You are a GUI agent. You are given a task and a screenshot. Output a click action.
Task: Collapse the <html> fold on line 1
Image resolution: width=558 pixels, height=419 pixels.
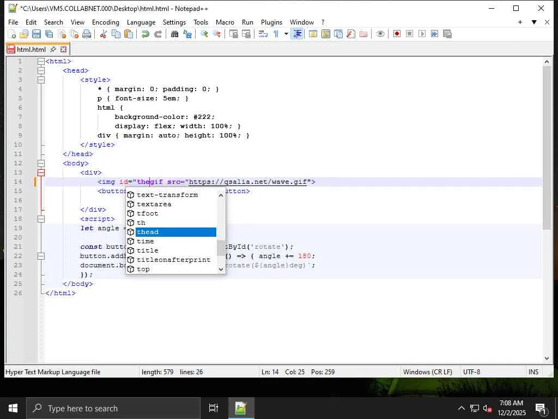(x=41, y=61)
